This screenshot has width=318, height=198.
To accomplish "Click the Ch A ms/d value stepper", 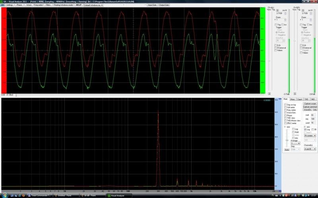I will coord(286,13).
